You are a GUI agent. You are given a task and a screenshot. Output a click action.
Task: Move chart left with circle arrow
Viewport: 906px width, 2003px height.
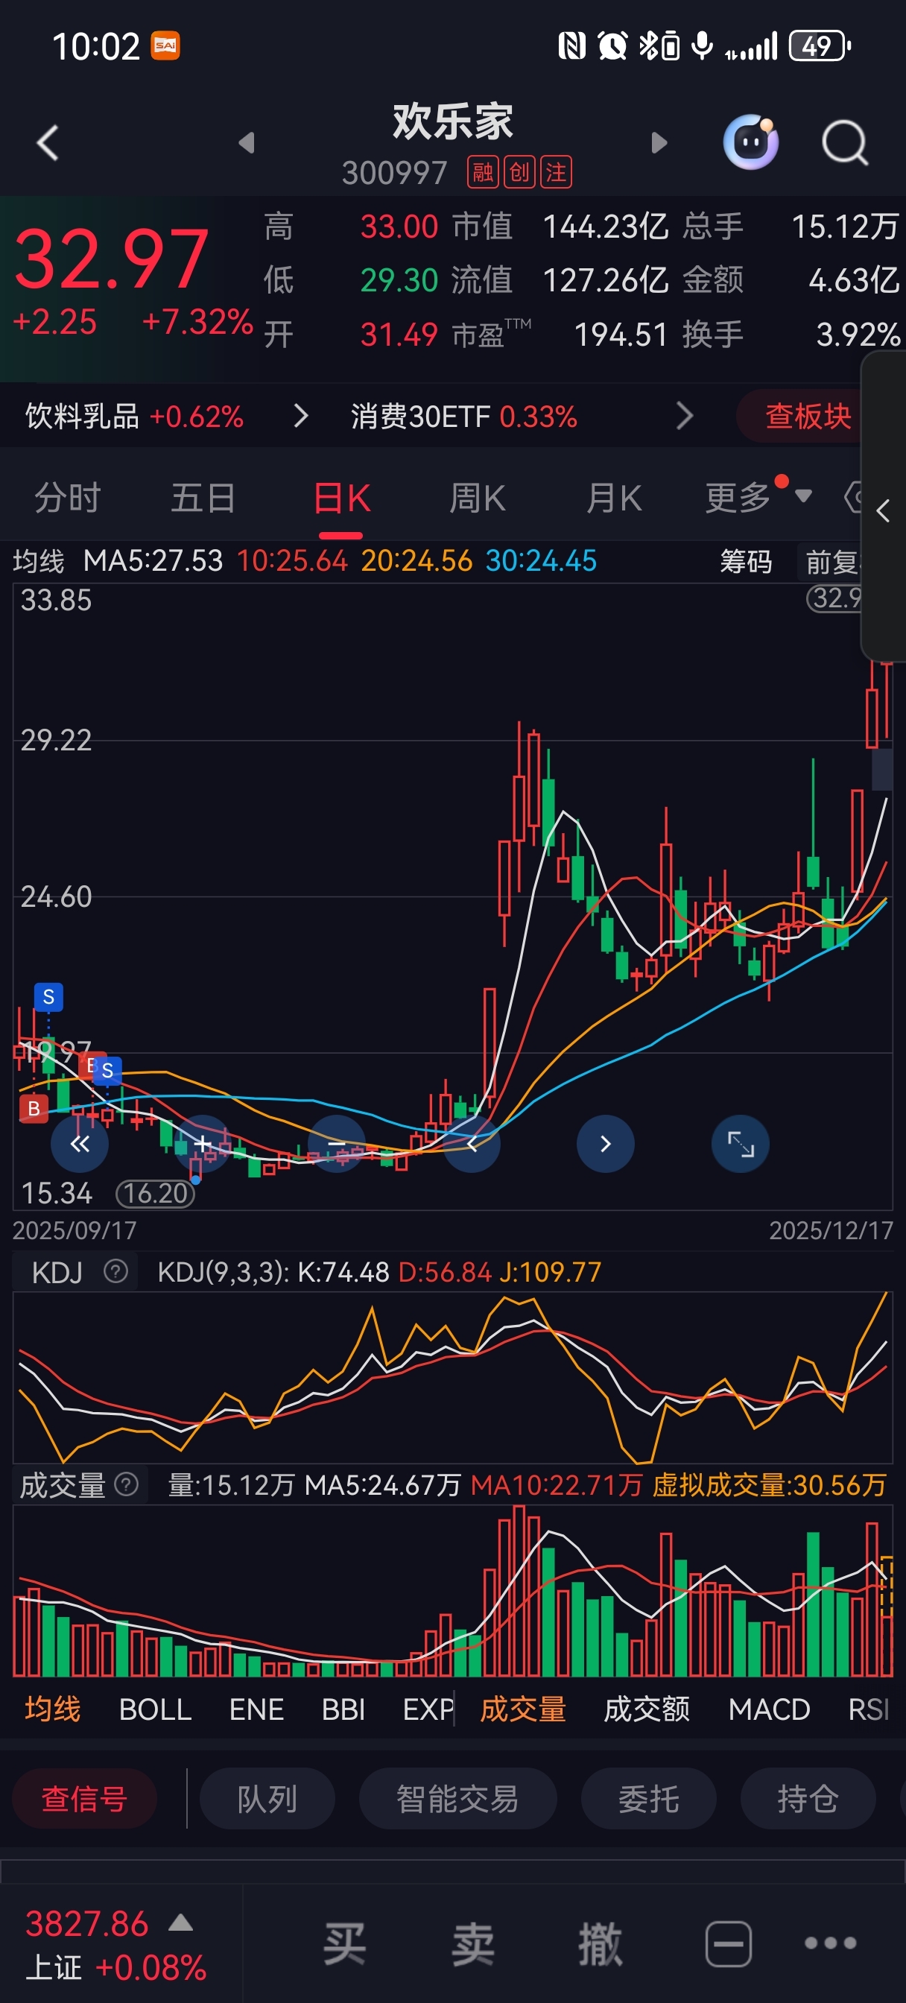[472, 1144]
